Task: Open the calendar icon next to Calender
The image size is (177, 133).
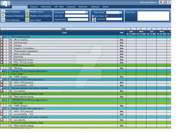Action: [x=94, y=20]
